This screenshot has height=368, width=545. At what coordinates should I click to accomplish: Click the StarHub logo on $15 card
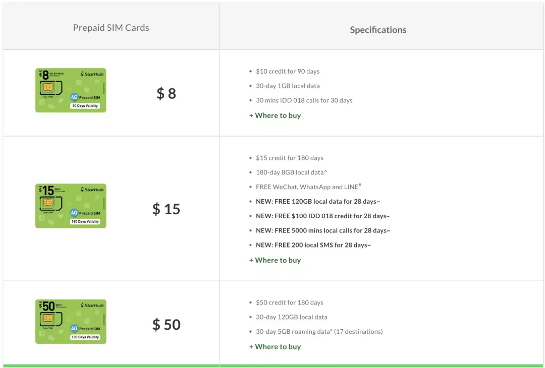pos(92,190)
